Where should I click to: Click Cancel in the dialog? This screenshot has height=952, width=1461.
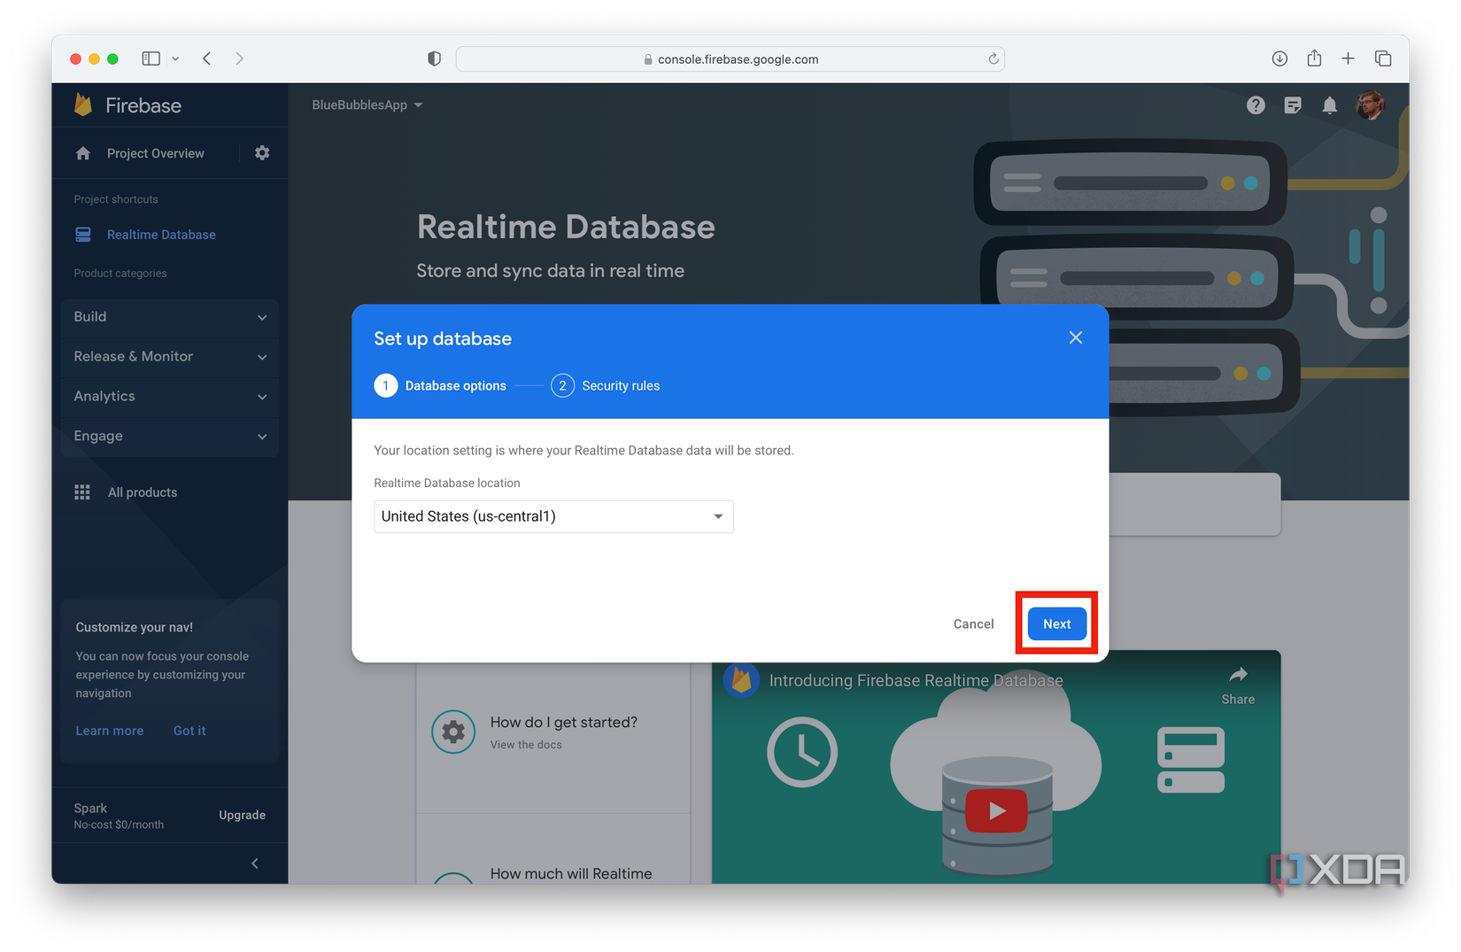(x=973, y=623)
